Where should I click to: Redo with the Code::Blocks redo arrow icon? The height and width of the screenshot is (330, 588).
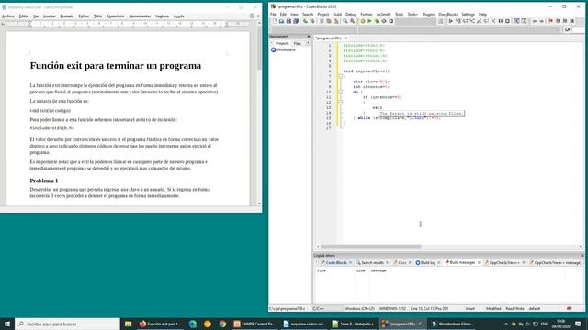pos(312,21)
